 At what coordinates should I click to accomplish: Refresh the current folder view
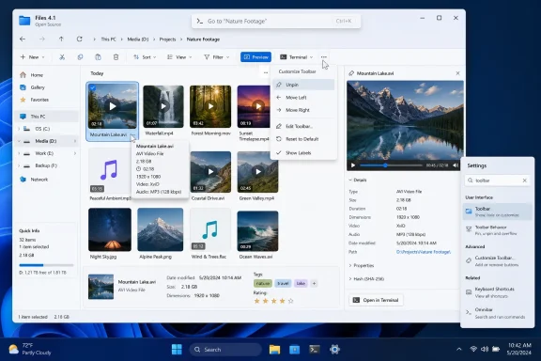[79, 39]
